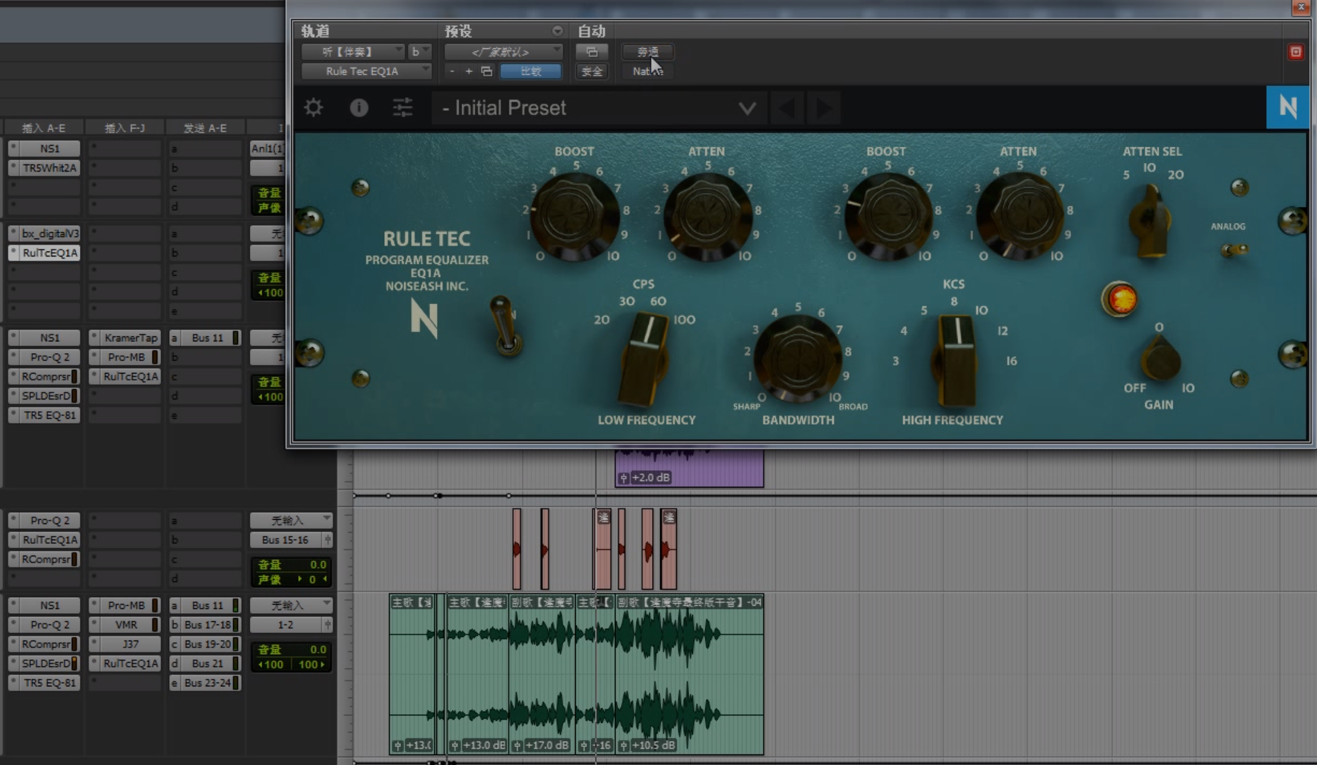Copy preset settings icon next to plus
Image resolution: width=1317 pixels, height=765 pixels.
click(x=487, y=71)
